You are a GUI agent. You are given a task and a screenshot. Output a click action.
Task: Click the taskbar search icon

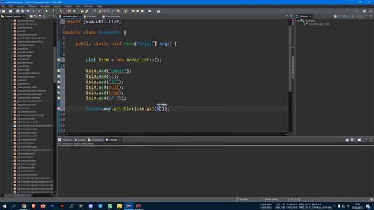[x=14, y=206]
